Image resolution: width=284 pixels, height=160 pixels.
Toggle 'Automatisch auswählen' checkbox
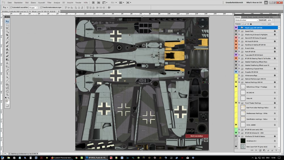pyautogui.click(x=11, y=7)
